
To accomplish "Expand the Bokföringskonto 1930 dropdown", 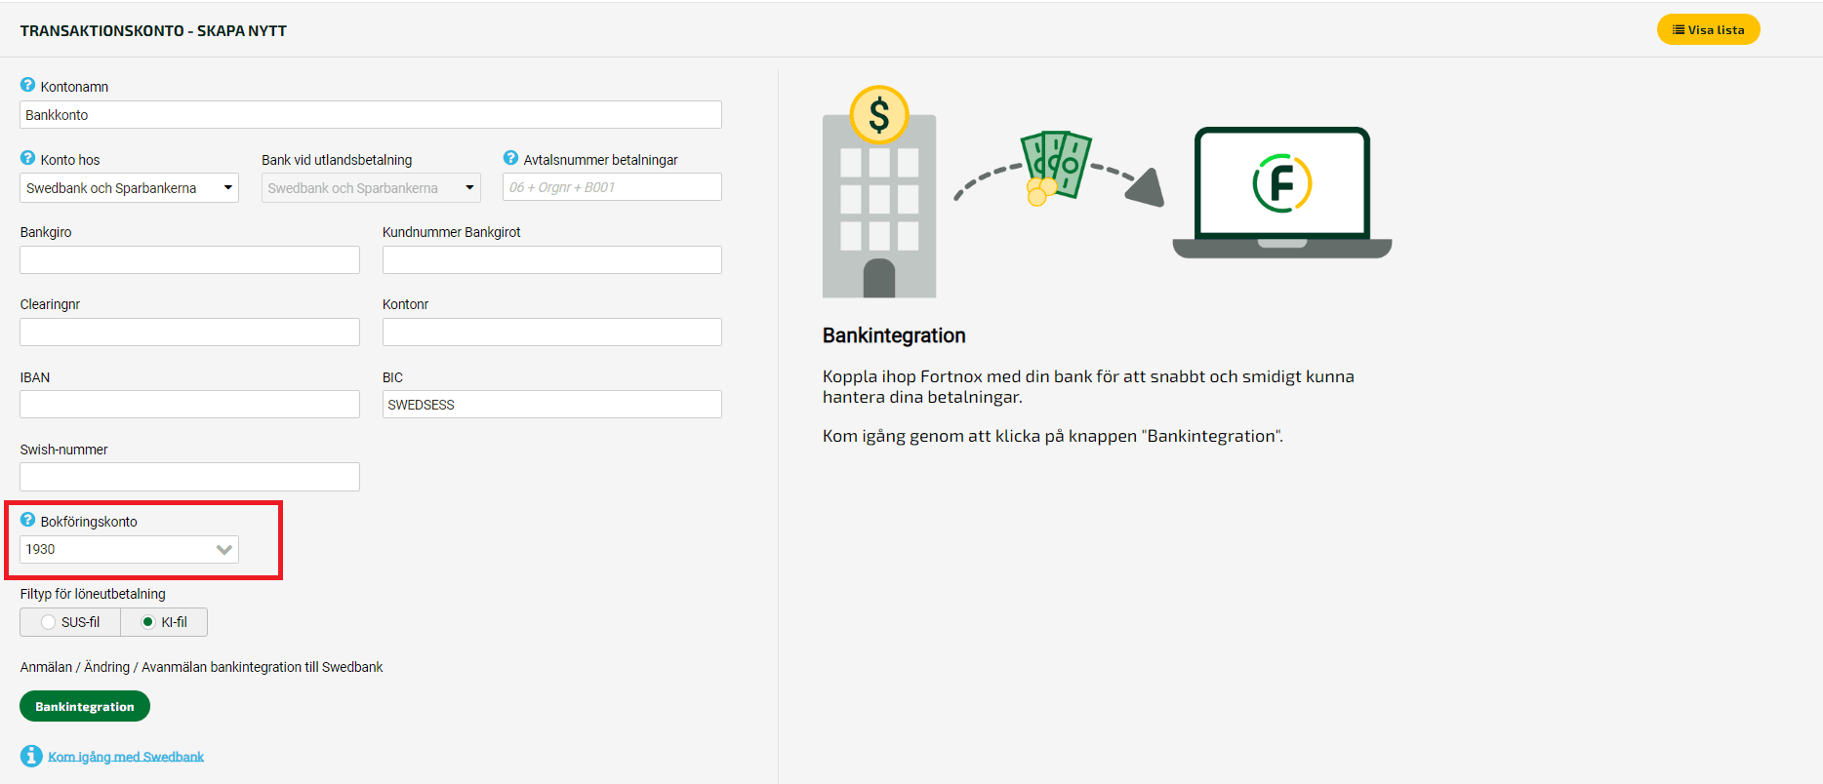I will coord(129,549).
